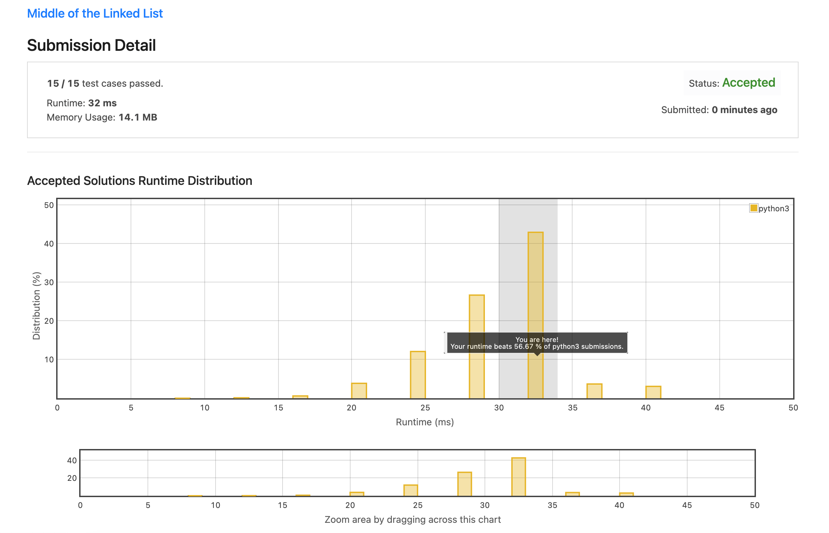Click the 40 ms bar in main chart

pyautogui.click(x=653, y=392)
